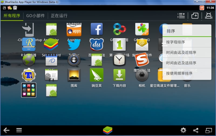Open the Baidu input method app

[x=97, y=44]
